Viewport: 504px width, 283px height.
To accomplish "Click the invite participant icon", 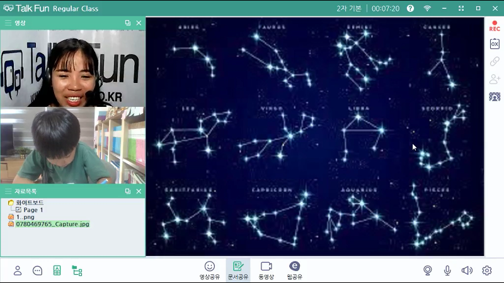I will (495, 79).
